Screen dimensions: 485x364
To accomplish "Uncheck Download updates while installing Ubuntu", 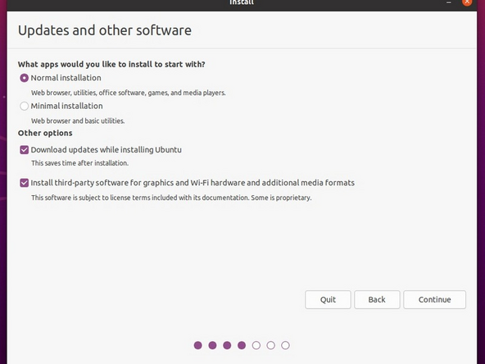I will pyautogui.click(x=24, y=150).
